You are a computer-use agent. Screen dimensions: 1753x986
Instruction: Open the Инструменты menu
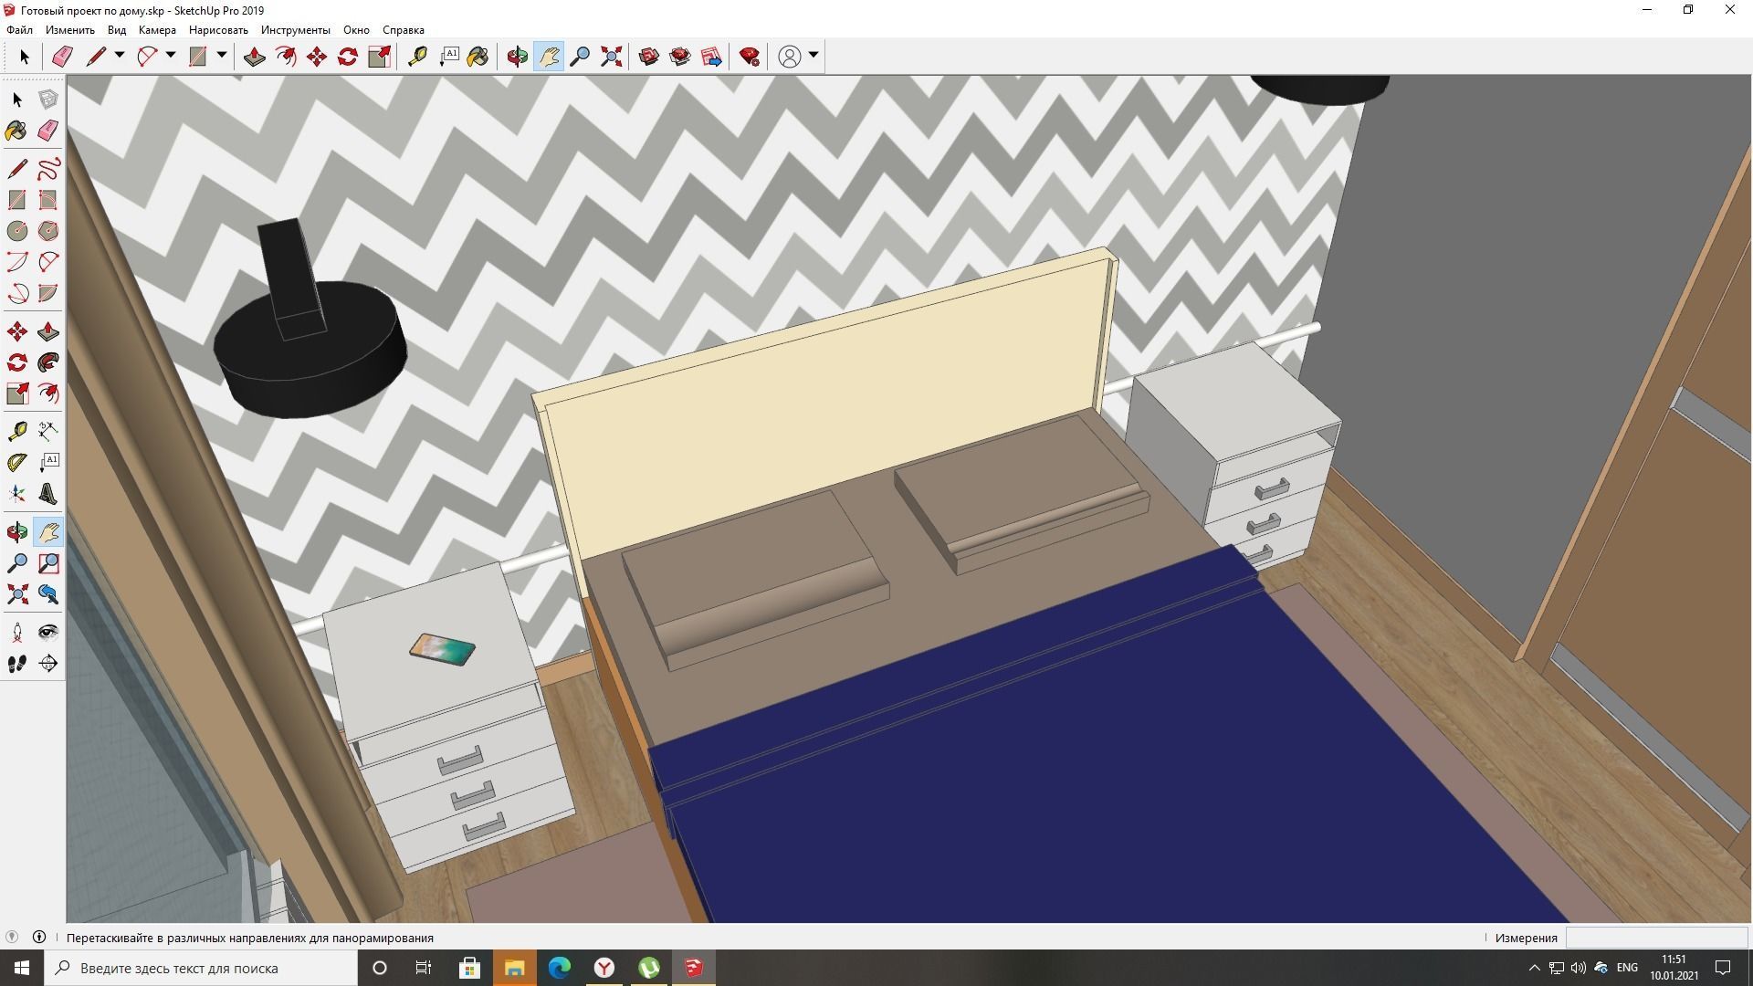[x=296, y=30]
